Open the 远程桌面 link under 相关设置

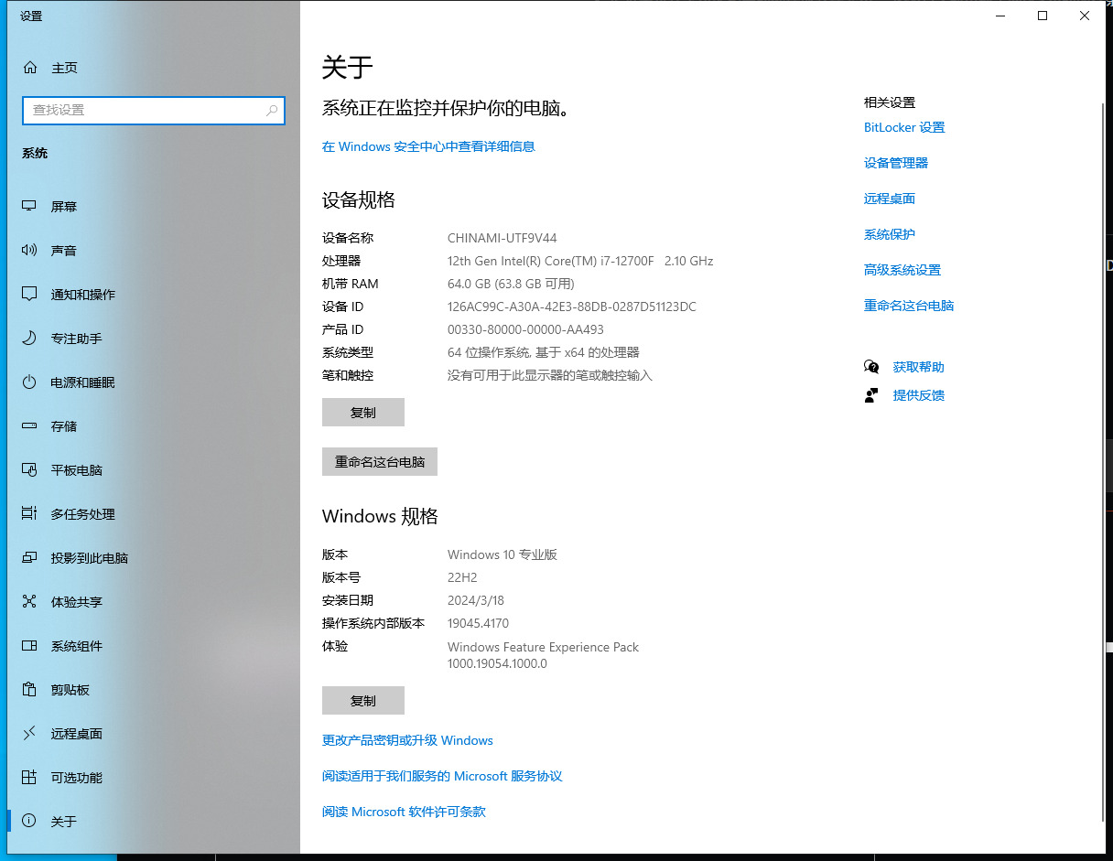pyautogui.click(x=890, y=199)
